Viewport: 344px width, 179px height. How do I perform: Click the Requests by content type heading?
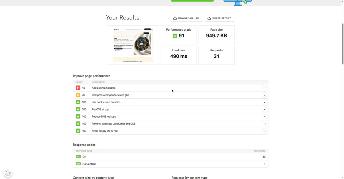tap(189, 178)
